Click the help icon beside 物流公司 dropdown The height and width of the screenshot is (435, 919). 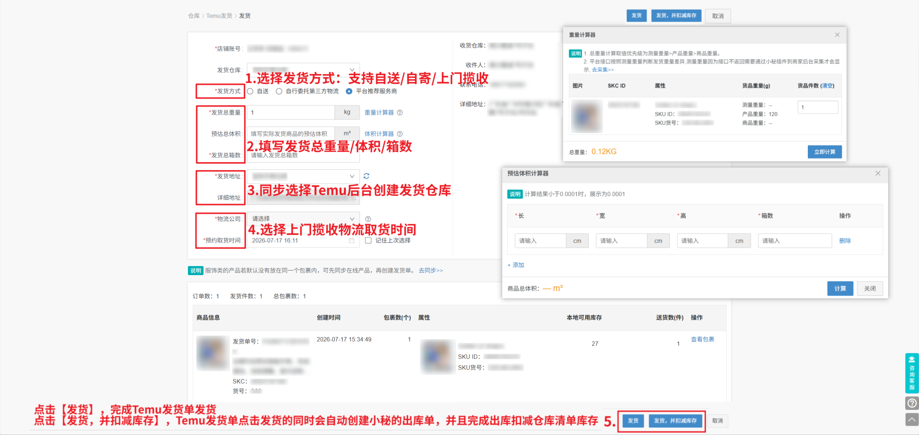368,219
